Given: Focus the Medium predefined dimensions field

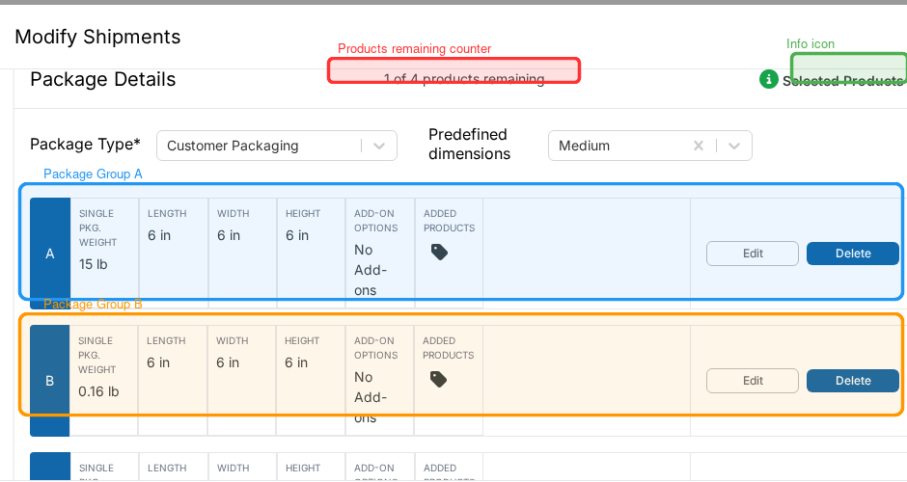Looking at the screenshot, I should [649, 146].
